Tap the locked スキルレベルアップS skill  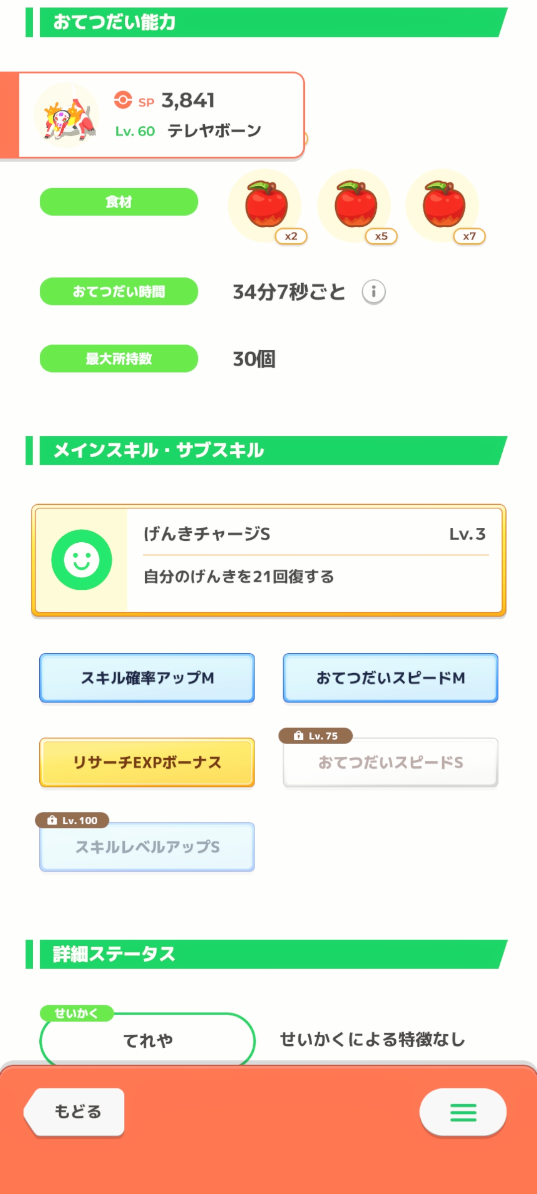point(147,847)
